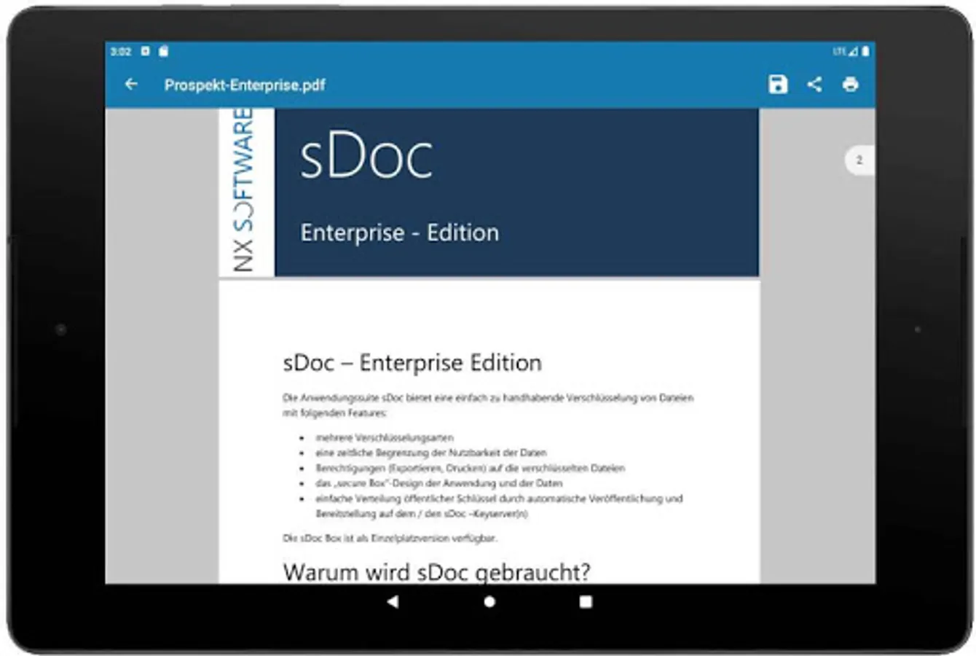Image resolution: width=976 pixels, height=656 pixels.
Task: Click the intro paragraph 'Die Anwendungssuite sDoc'
Action: click(x=488, y=405)
